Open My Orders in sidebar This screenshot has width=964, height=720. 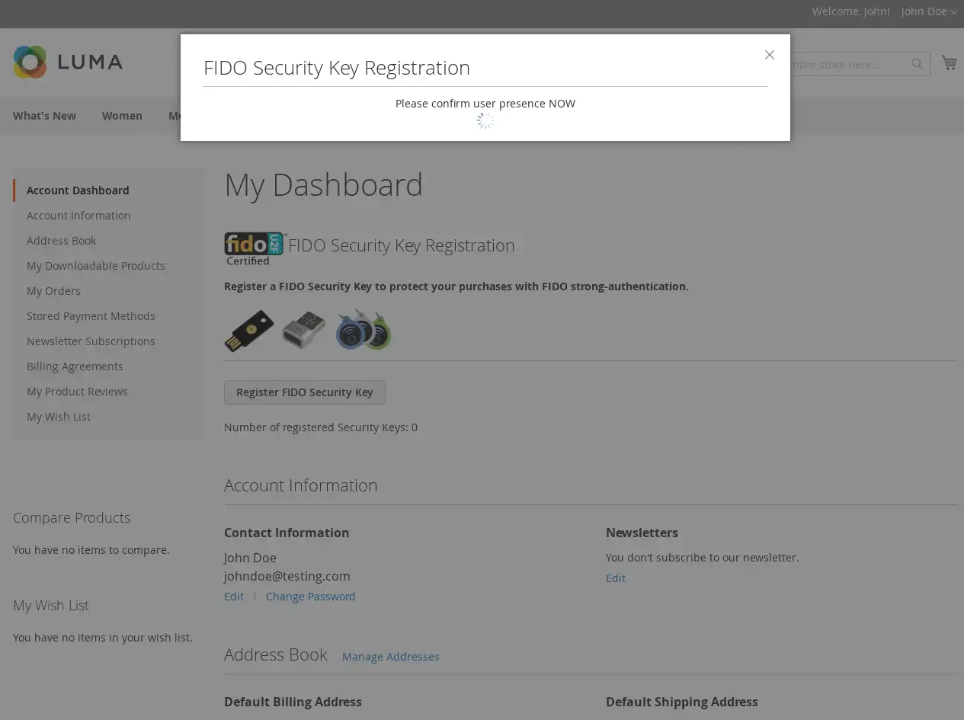[x=53, y=291]
